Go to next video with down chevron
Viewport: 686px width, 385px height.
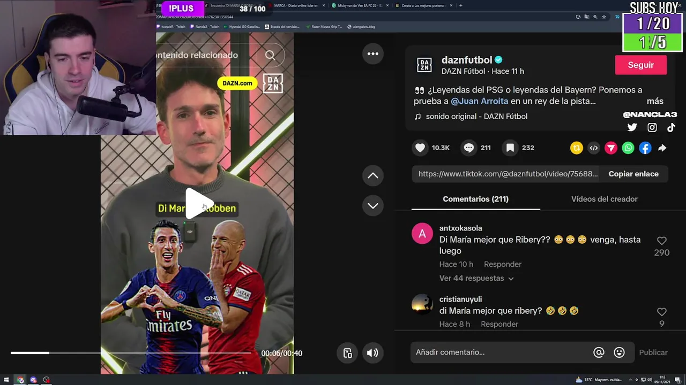point(373,205)
